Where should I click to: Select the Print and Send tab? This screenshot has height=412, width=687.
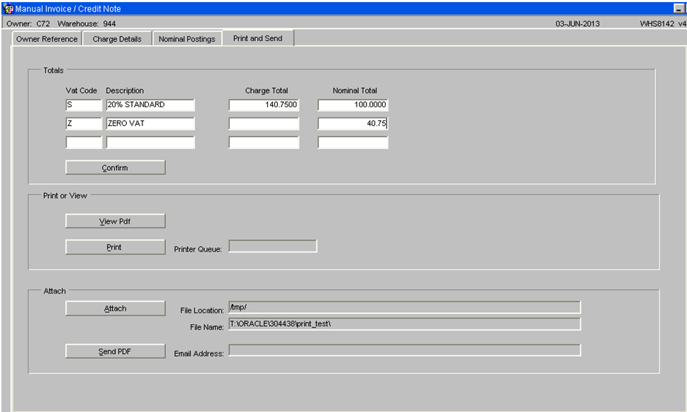click(x=257, y=38)
